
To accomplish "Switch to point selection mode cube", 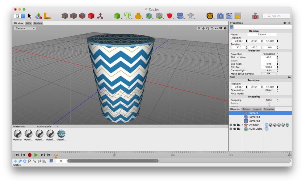I will point(64,16).
